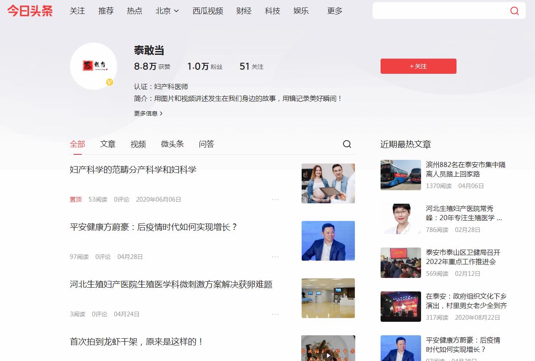Open article 妇产科学的范畴分产科学和妇科学
Screen dimensions: 535x361
(x=133, y=170)
